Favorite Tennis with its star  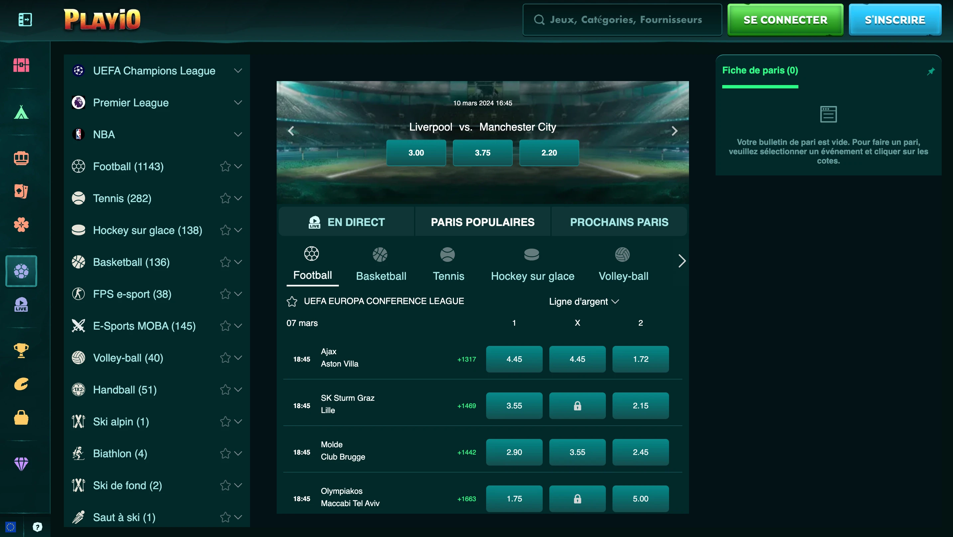(x=225, y=198)
